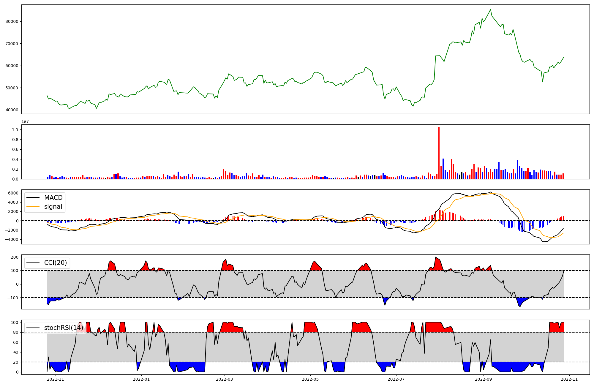Viewport: 594px width, 386px height.
Task: Click the 0.6 volume axis tick
Action: point(15,149)
